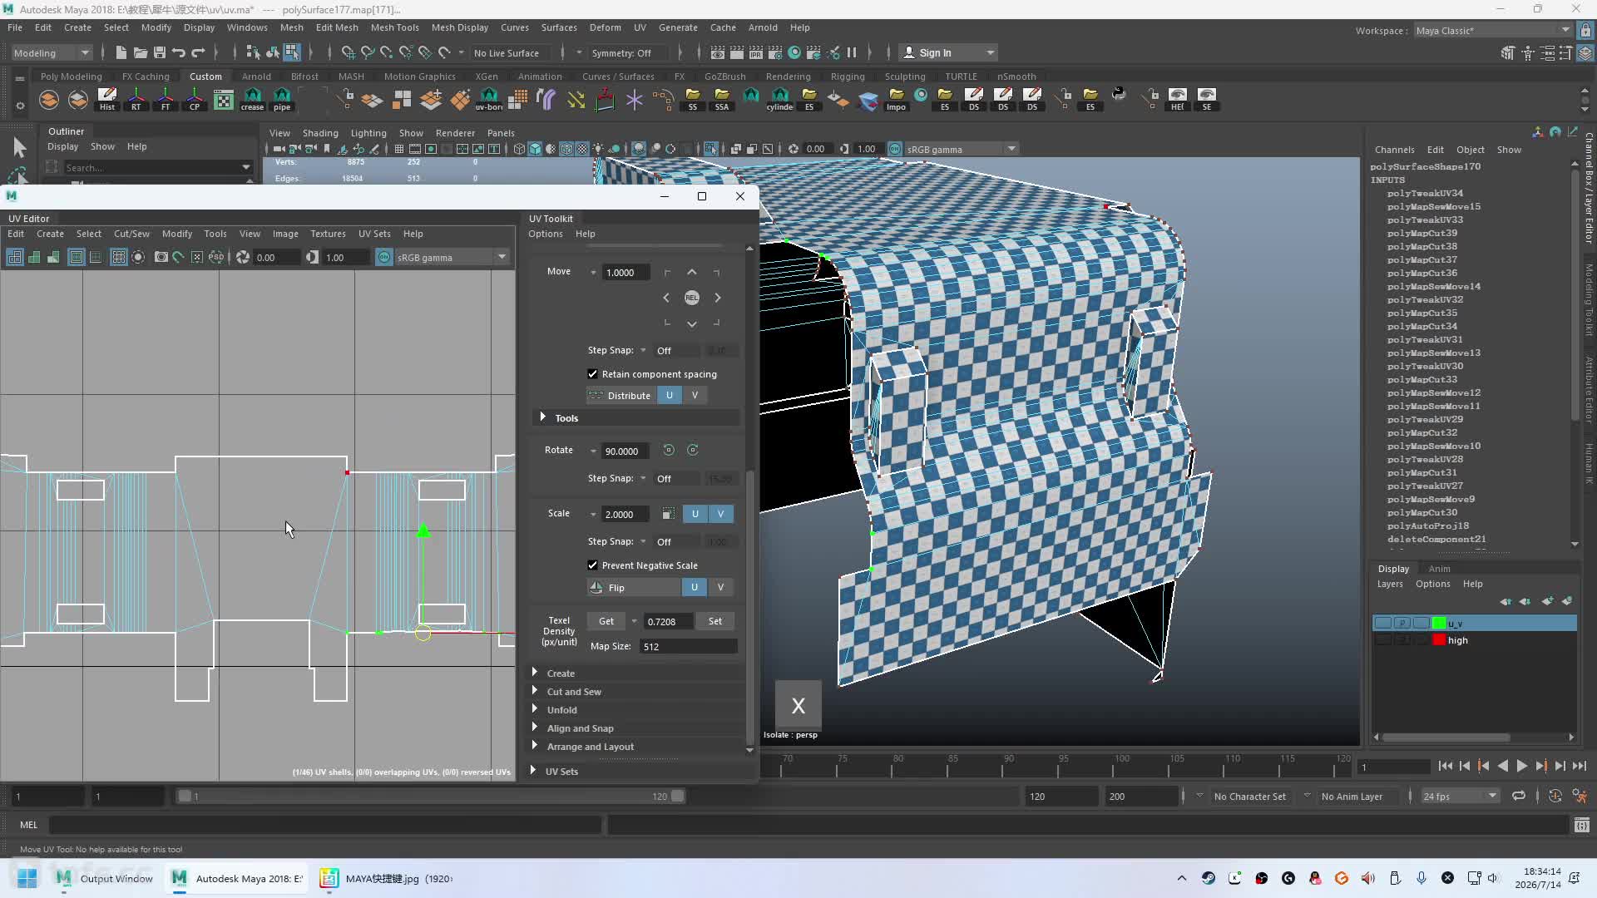Open the Deform menu in main menu bar
Viewport: 1597px width, 898px height.
pos(605,27)
